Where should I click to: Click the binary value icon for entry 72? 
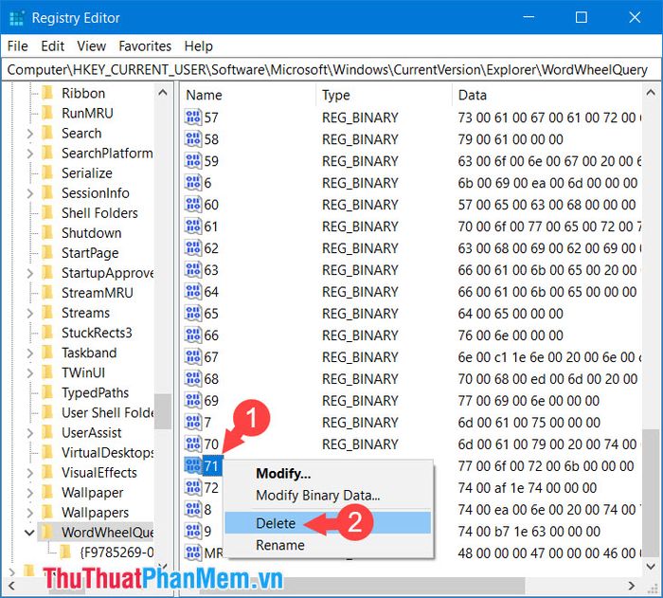193,487
